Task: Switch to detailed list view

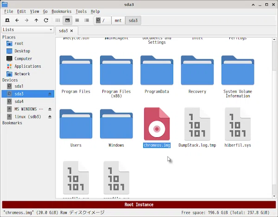Action: click(87, 20)
